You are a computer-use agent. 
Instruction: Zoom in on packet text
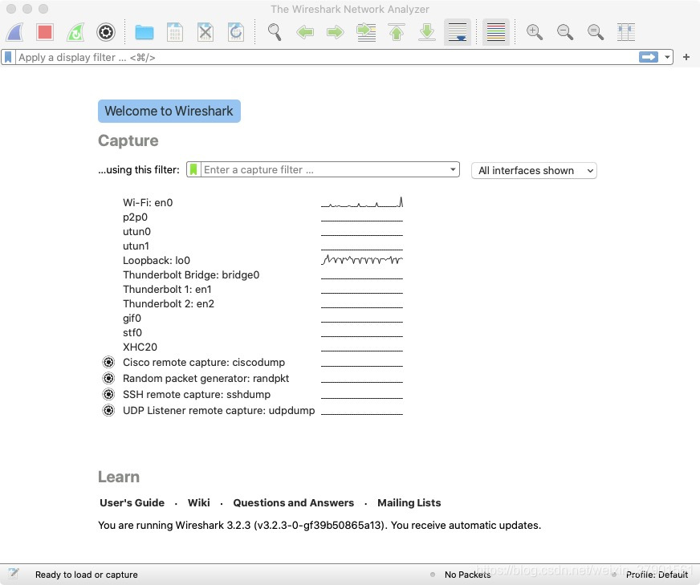(535, 32)
